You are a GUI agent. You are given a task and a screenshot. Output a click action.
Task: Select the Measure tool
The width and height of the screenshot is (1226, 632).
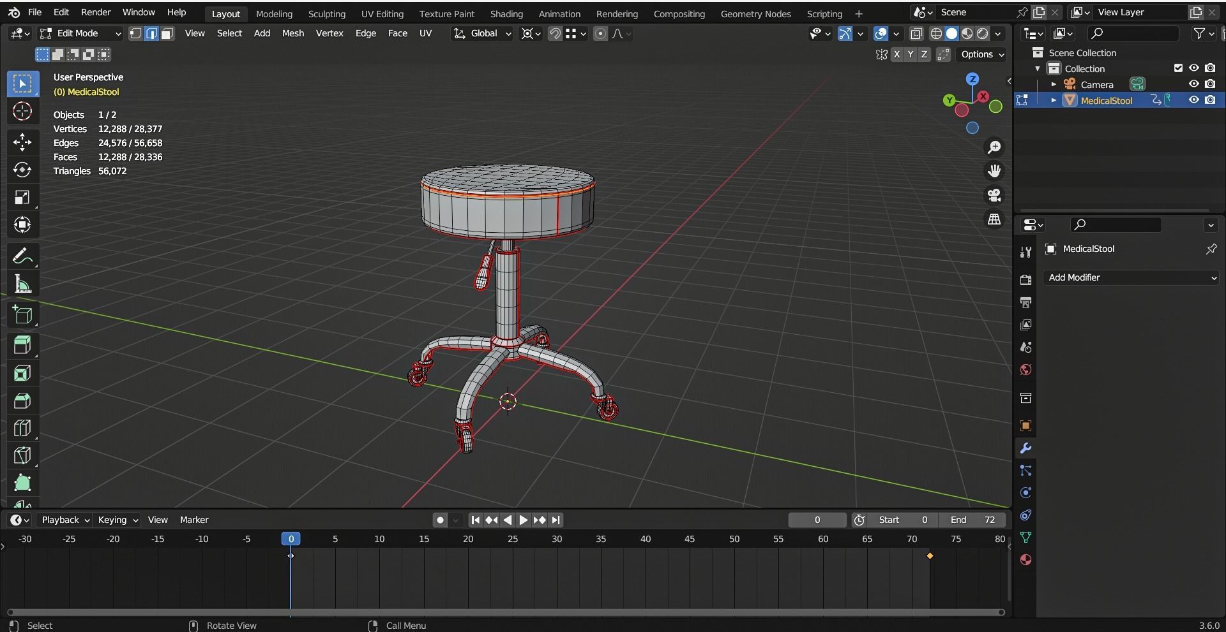(22, 284)
